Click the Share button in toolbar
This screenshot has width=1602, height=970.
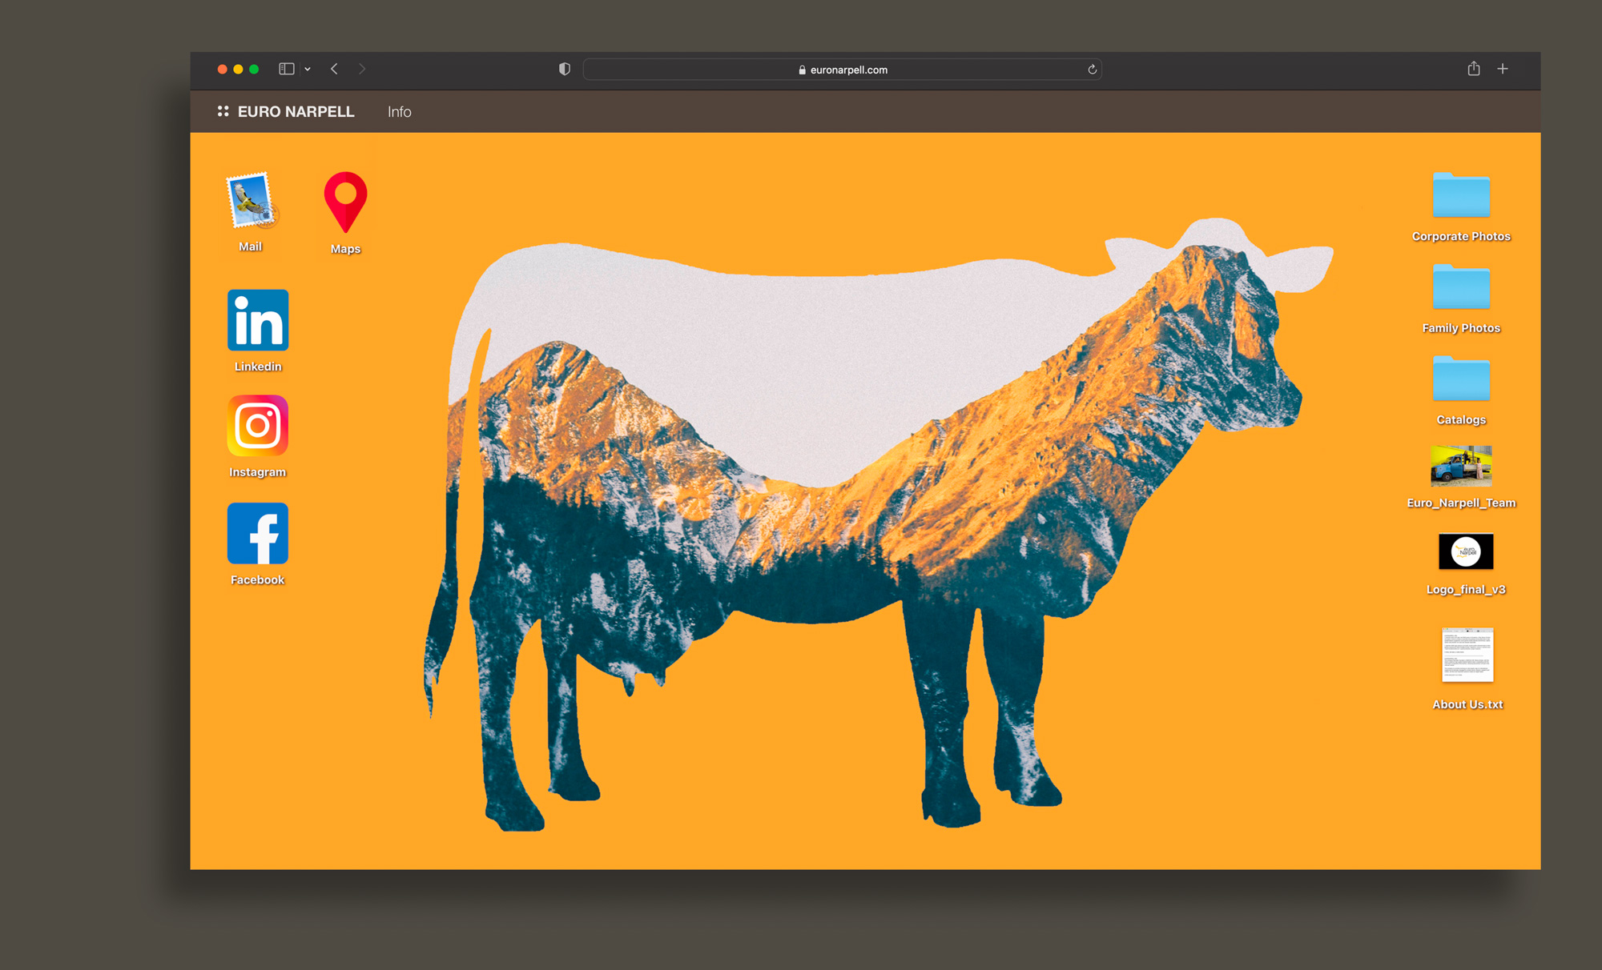(1474, 69)
